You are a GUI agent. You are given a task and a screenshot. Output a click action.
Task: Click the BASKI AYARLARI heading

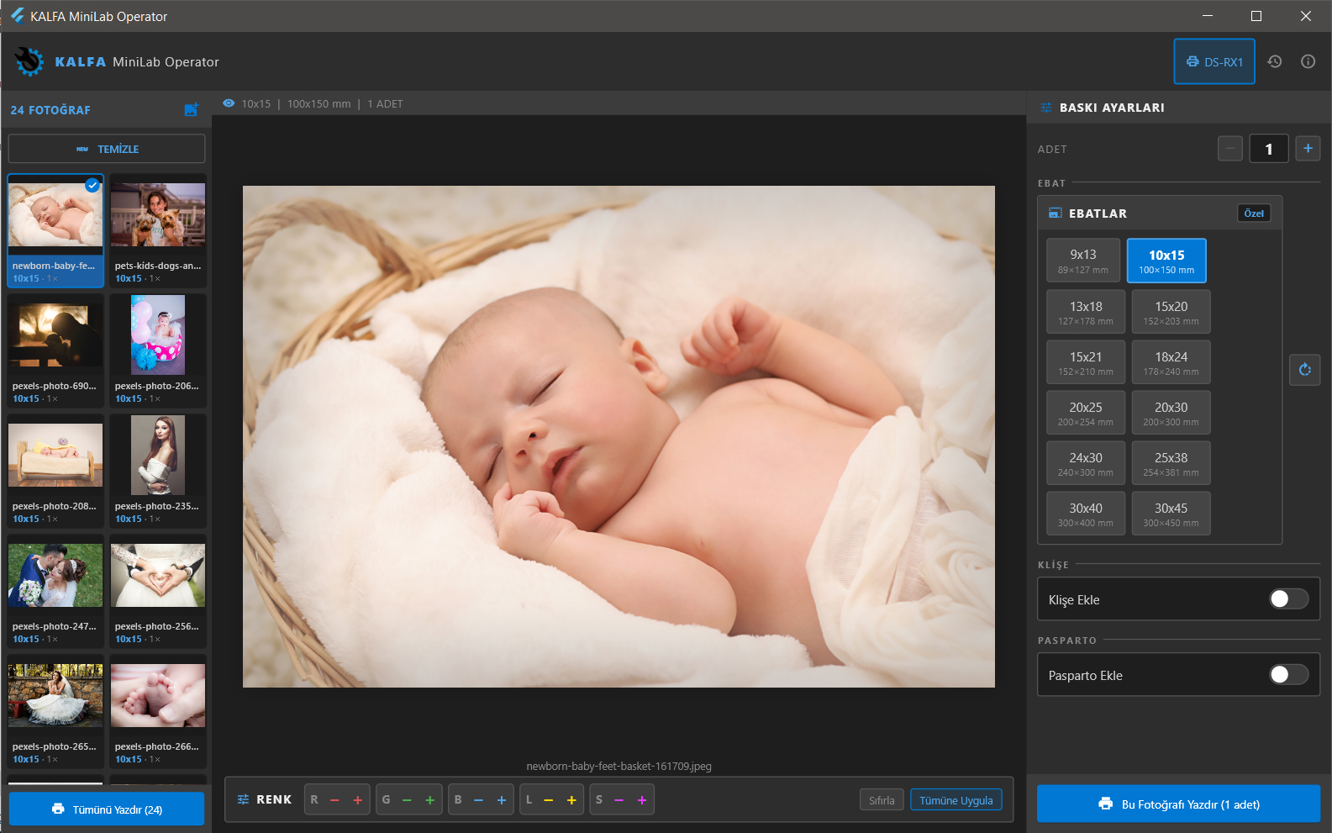point(1112,108)
